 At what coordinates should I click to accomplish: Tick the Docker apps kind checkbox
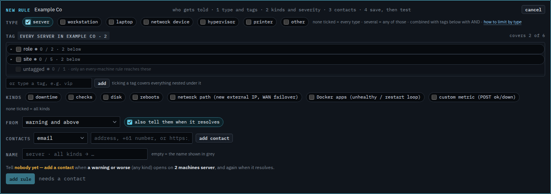point(312,97)
